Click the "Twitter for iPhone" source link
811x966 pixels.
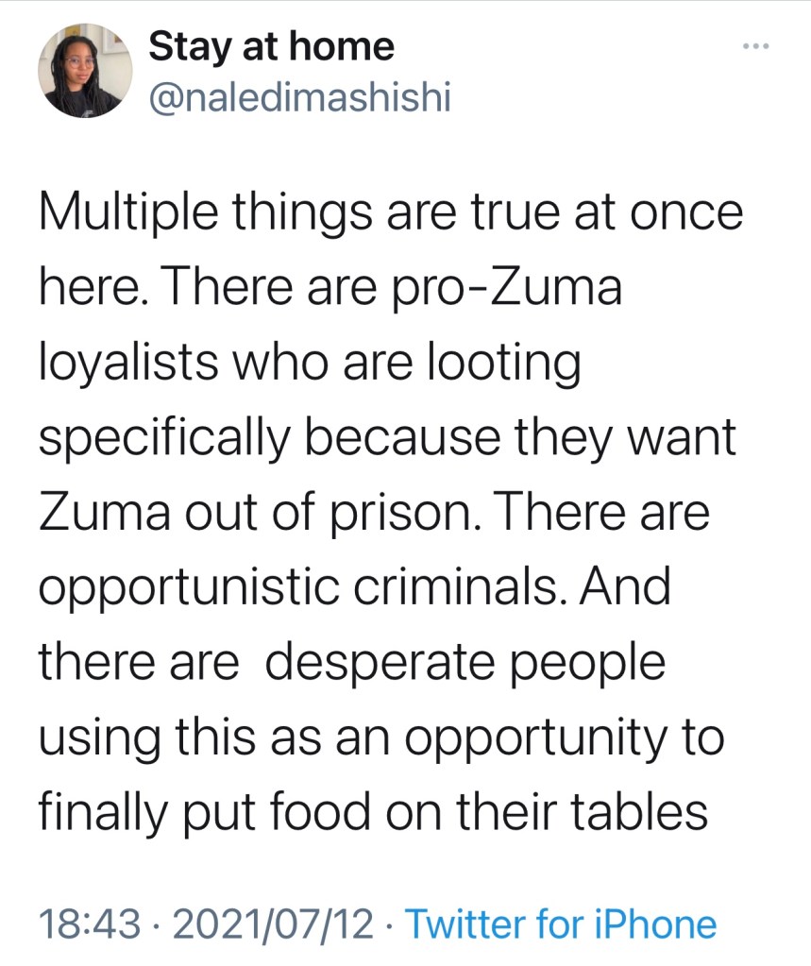pos(561,924)
